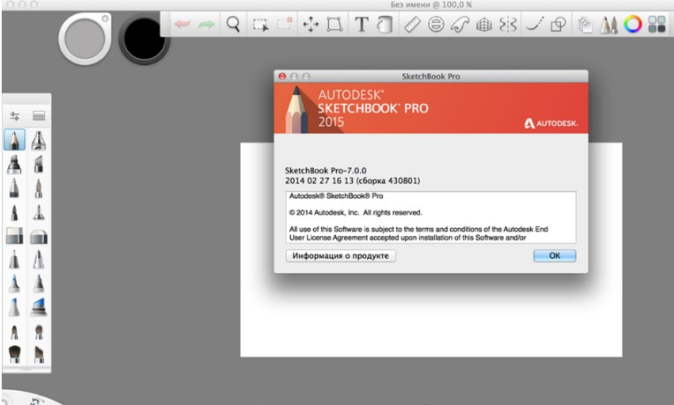Screen dimensions: 674x405
Task: Select the small fan bristle brush
Action: [39, 332]
